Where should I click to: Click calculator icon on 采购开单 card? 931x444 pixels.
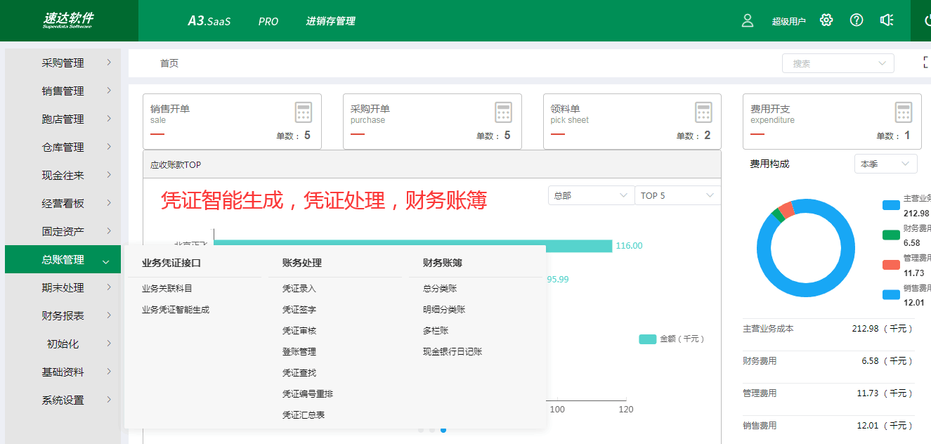504,112
